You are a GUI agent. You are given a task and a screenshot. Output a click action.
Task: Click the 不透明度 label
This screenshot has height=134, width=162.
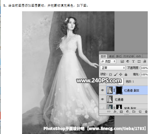(133, 68)
